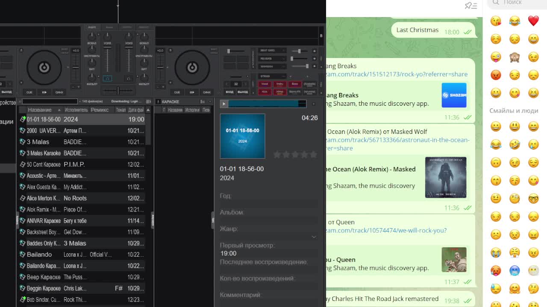
Task: Adjust the left deck pitch fader
Action: coord(76,68)
